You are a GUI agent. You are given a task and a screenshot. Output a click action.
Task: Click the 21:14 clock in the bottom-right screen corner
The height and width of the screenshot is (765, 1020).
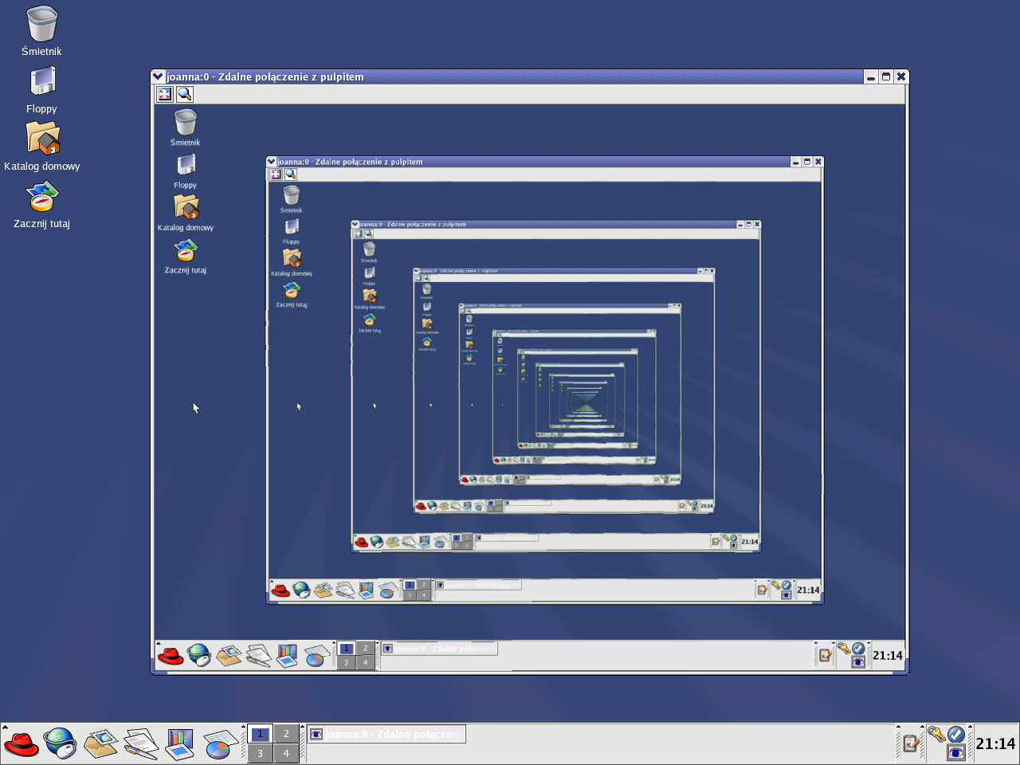pyautogui.click(x=995, y=744)
